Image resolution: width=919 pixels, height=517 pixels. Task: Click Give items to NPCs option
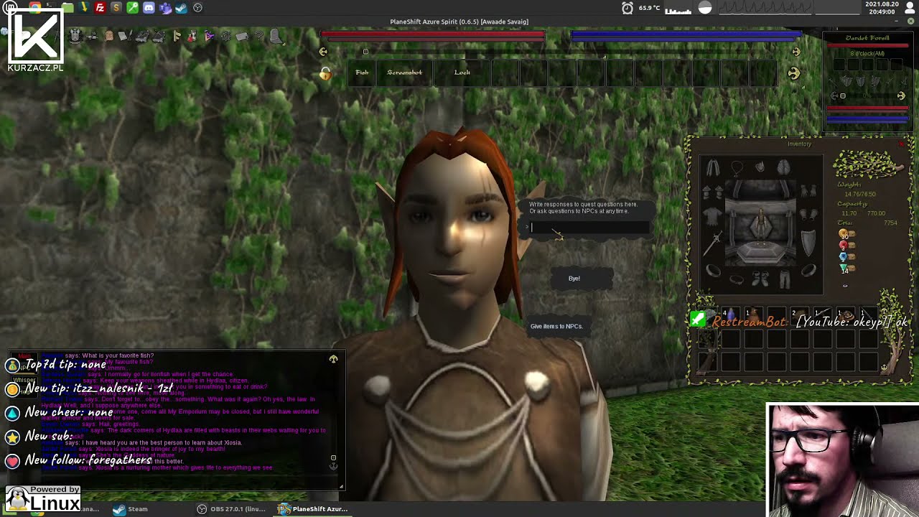(556, 326)
